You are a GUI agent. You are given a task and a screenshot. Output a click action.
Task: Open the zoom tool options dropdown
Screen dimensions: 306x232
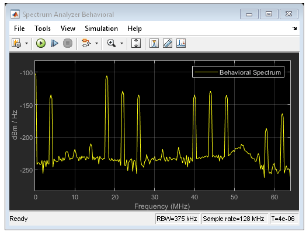click(x=121, y=43)
